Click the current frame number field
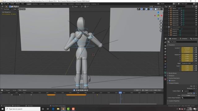This screenshot has height=111, width=198. 137,90
